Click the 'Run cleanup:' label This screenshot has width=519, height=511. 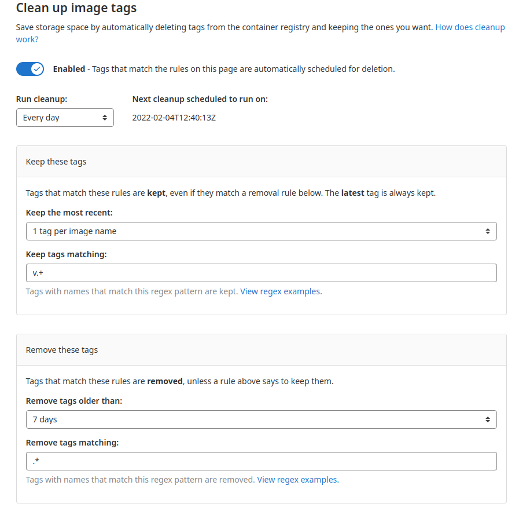(42, 99)
